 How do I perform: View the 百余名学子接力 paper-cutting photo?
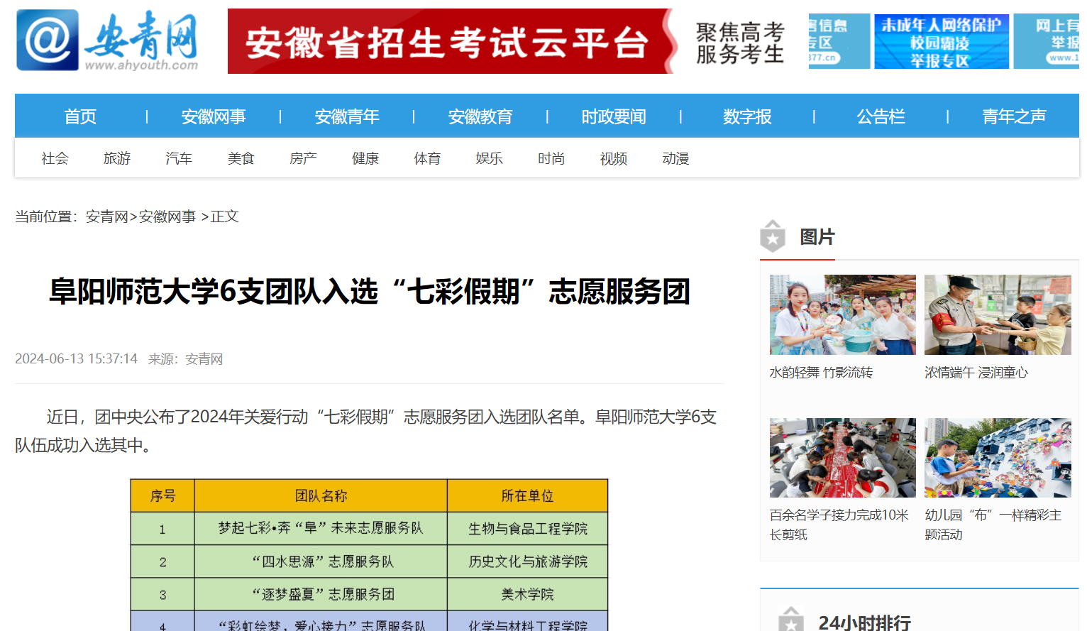[x=842, y=458]
